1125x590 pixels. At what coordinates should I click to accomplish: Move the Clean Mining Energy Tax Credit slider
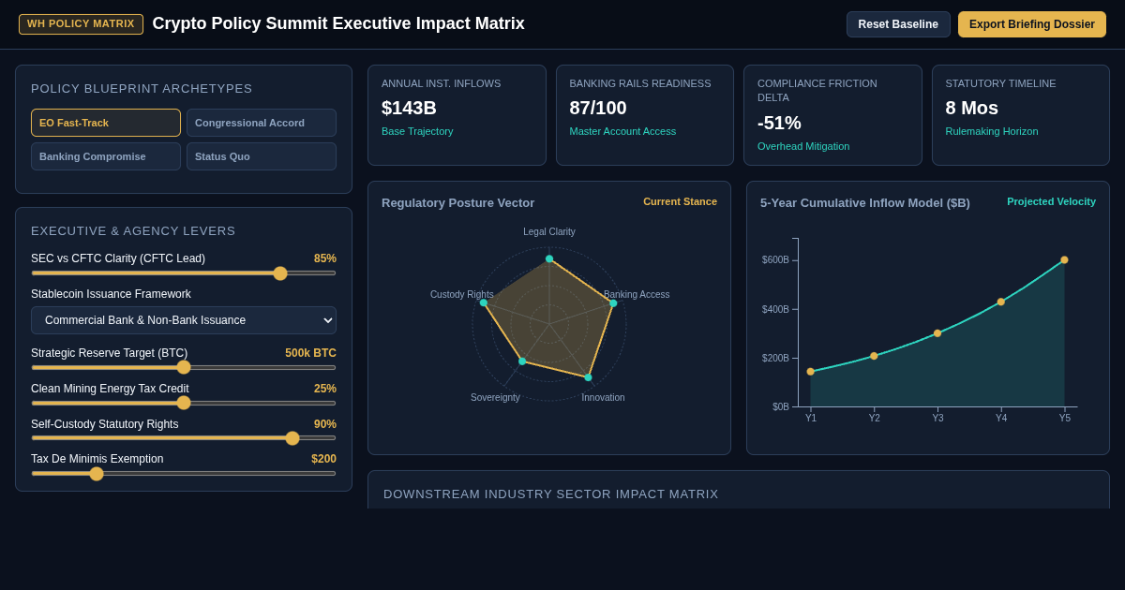tap(184, 403)
